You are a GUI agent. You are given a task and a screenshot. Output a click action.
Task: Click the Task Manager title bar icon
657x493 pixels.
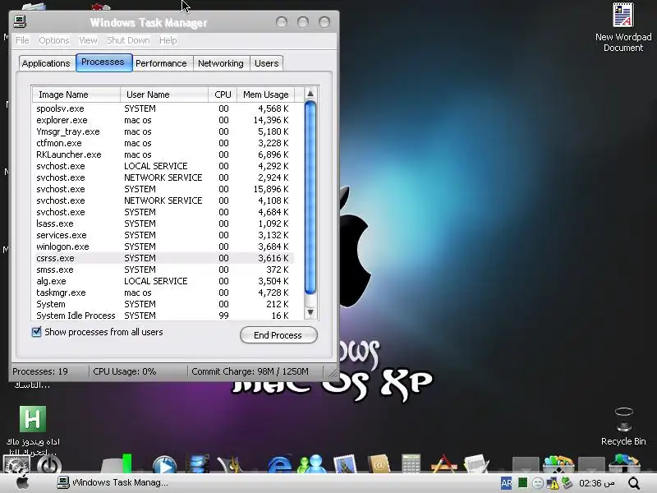[x=20, y=21]
